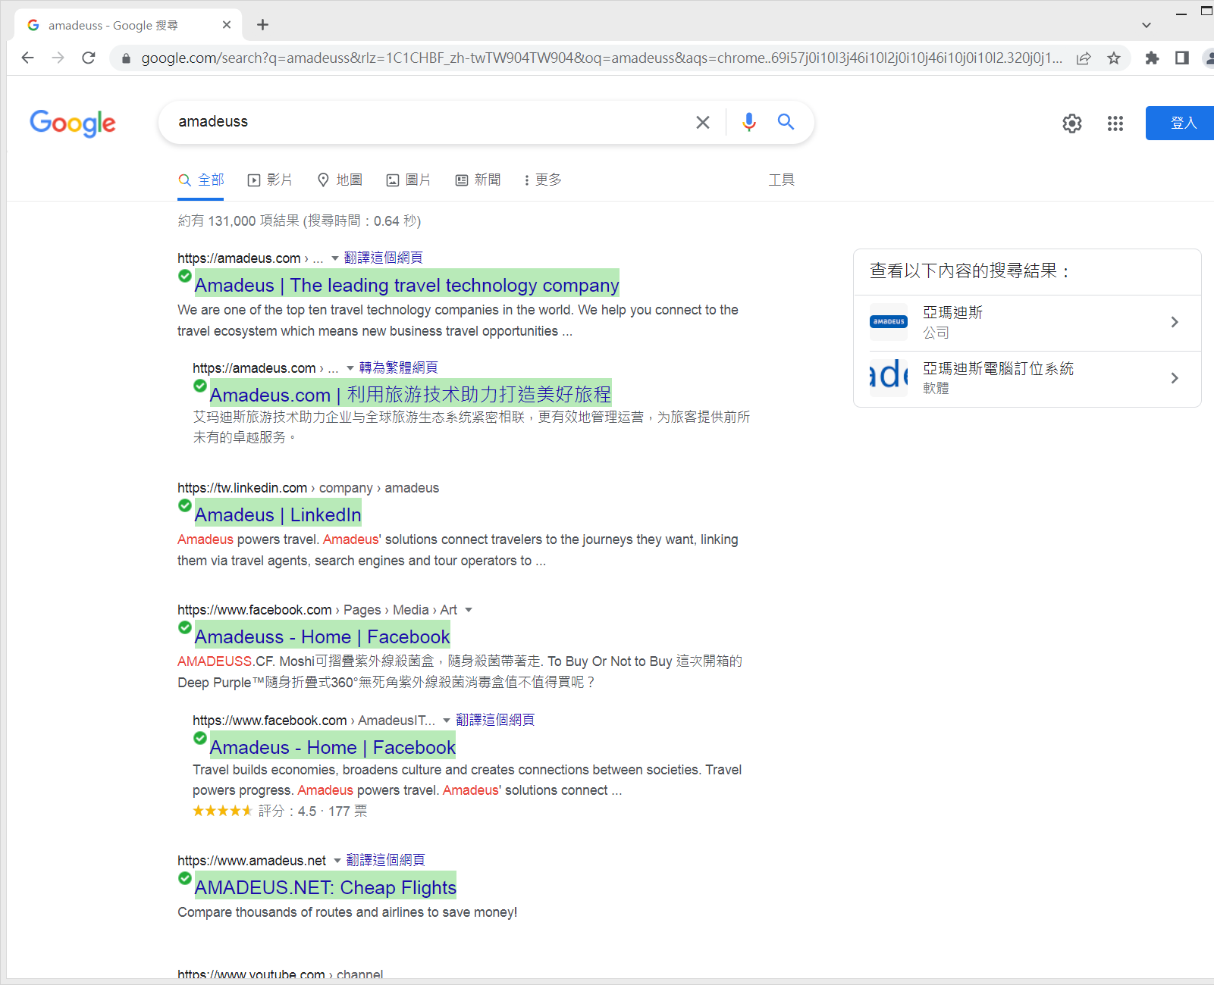Switch to the 新聞 news tab
The width and height of the screenshot is (1214, 985).
478,180
